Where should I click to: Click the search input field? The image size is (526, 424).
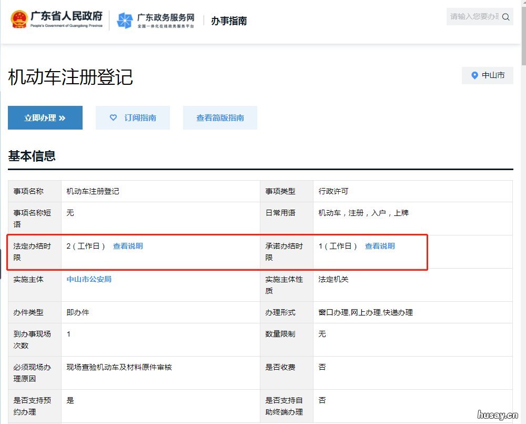473,16
